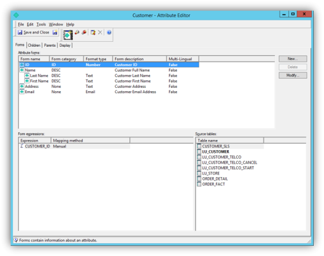324x256 pixels.
Task: Sort by Form category column header
Action: [x=66, y=59]
